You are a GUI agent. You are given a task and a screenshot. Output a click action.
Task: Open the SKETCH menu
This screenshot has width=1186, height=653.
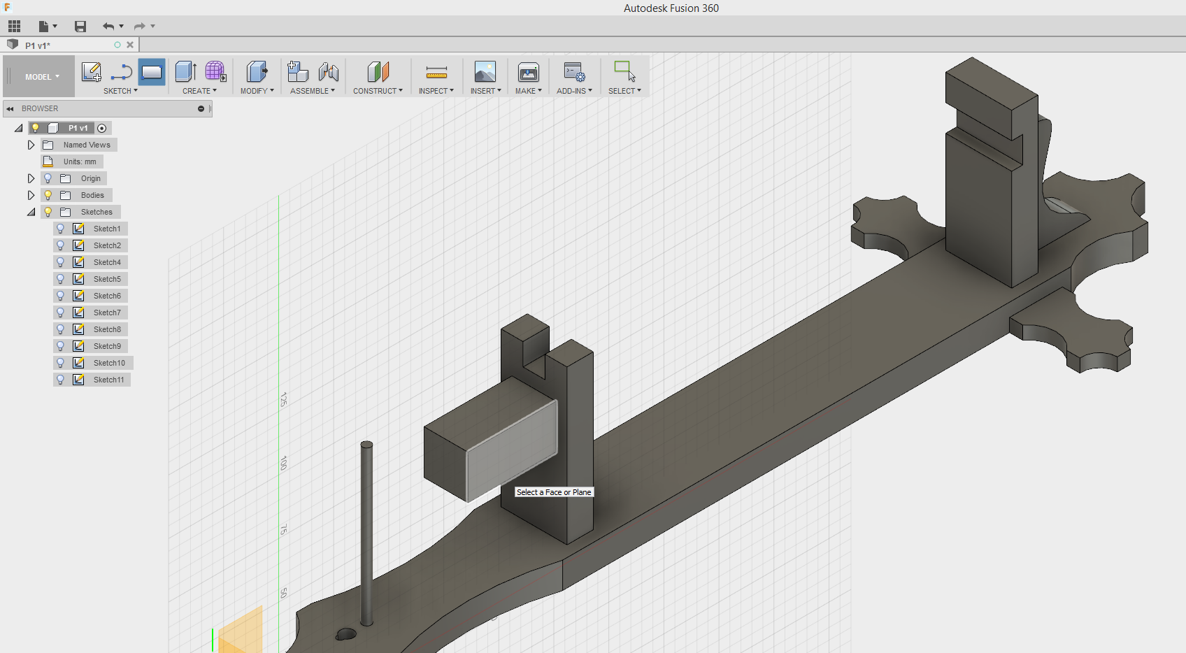pyautogui.click(x=120, y=91)
